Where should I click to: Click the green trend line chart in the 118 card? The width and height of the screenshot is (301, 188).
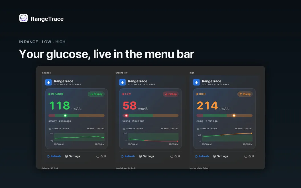pos(79,137)
